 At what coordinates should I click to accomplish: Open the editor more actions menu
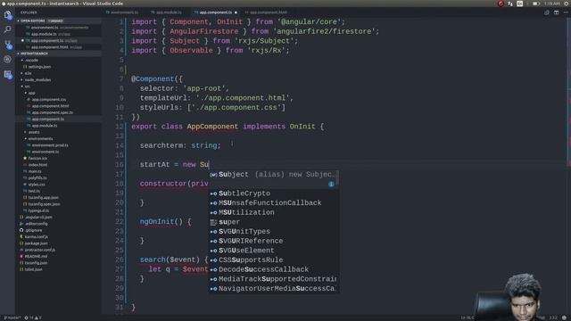click(x=566, y=12)
